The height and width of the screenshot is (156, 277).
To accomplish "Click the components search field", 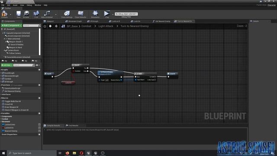I will coord(32,26).
